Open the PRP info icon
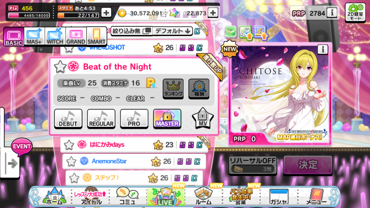 click(332, 13)
